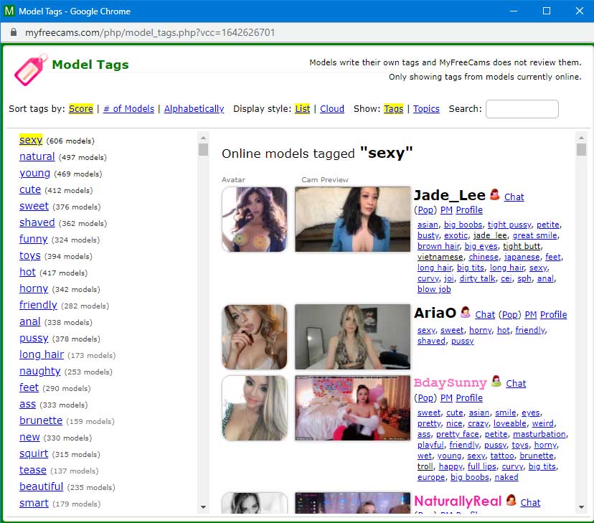Maximize the Chrome window
The height and width of the screenshot is (523, 594).
point(547,11)
